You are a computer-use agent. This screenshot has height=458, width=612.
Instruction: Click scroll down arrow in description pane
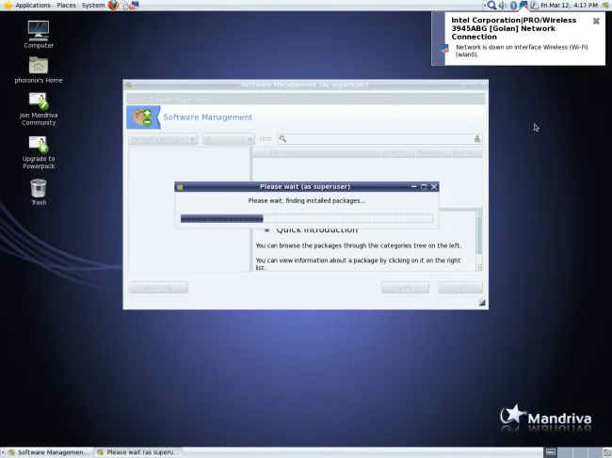point(479,267)
